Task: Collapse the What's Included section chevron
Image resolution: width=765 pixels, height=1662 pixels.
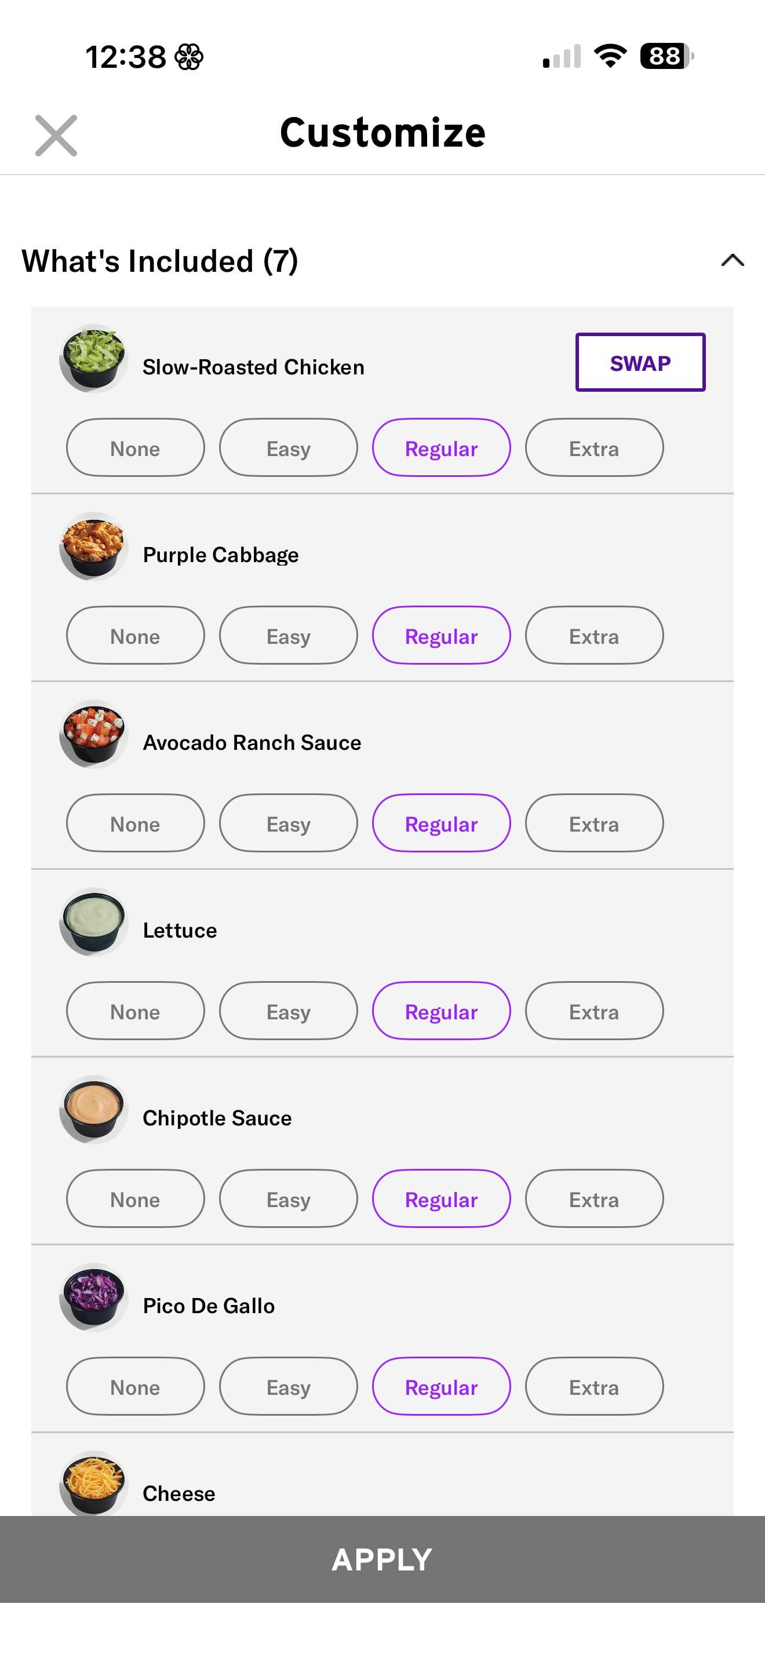Action: point(732,261)
